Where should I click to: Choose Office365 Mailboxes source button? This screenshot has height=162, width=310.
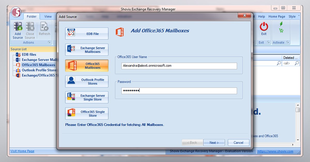[x=87, y=66]
